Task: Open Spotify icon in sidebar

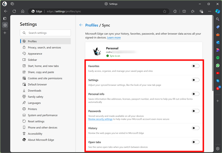Action: click(218, 58)
